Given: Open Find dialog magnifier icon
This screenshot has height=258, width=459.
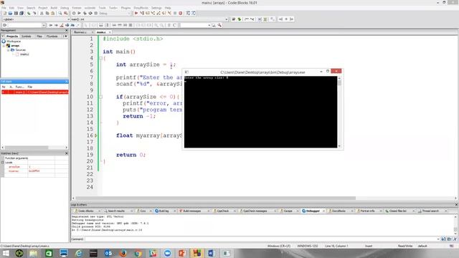Looking at the screenshot, I should (x=60, y=13).
